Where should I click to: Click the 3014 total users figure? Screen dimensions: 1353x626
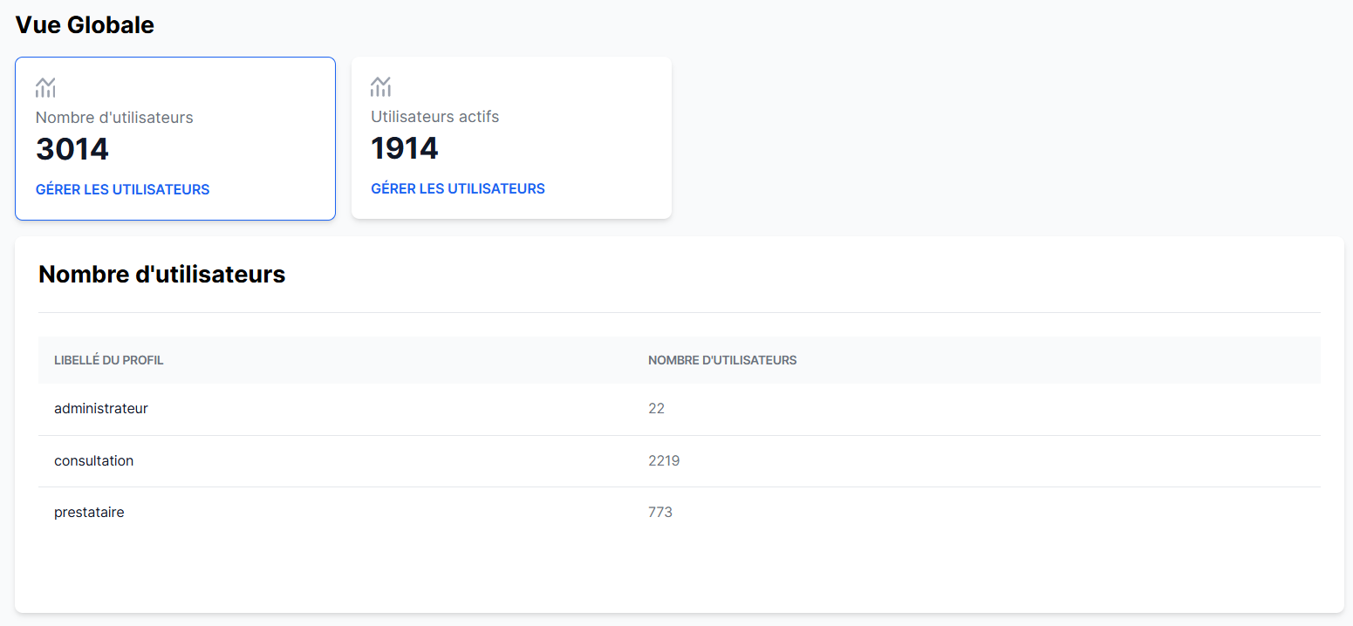[x=72, y=149]
